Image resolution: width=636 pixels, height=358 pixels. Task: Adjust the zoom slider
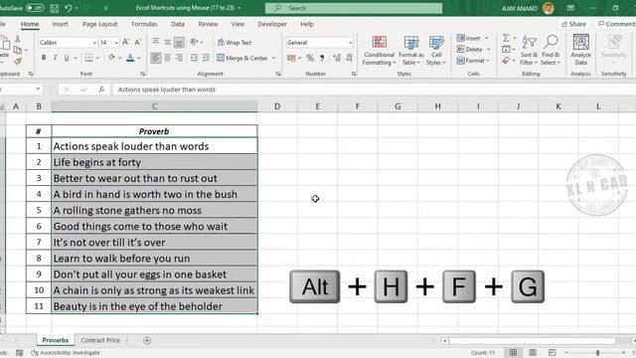(597, 353)
